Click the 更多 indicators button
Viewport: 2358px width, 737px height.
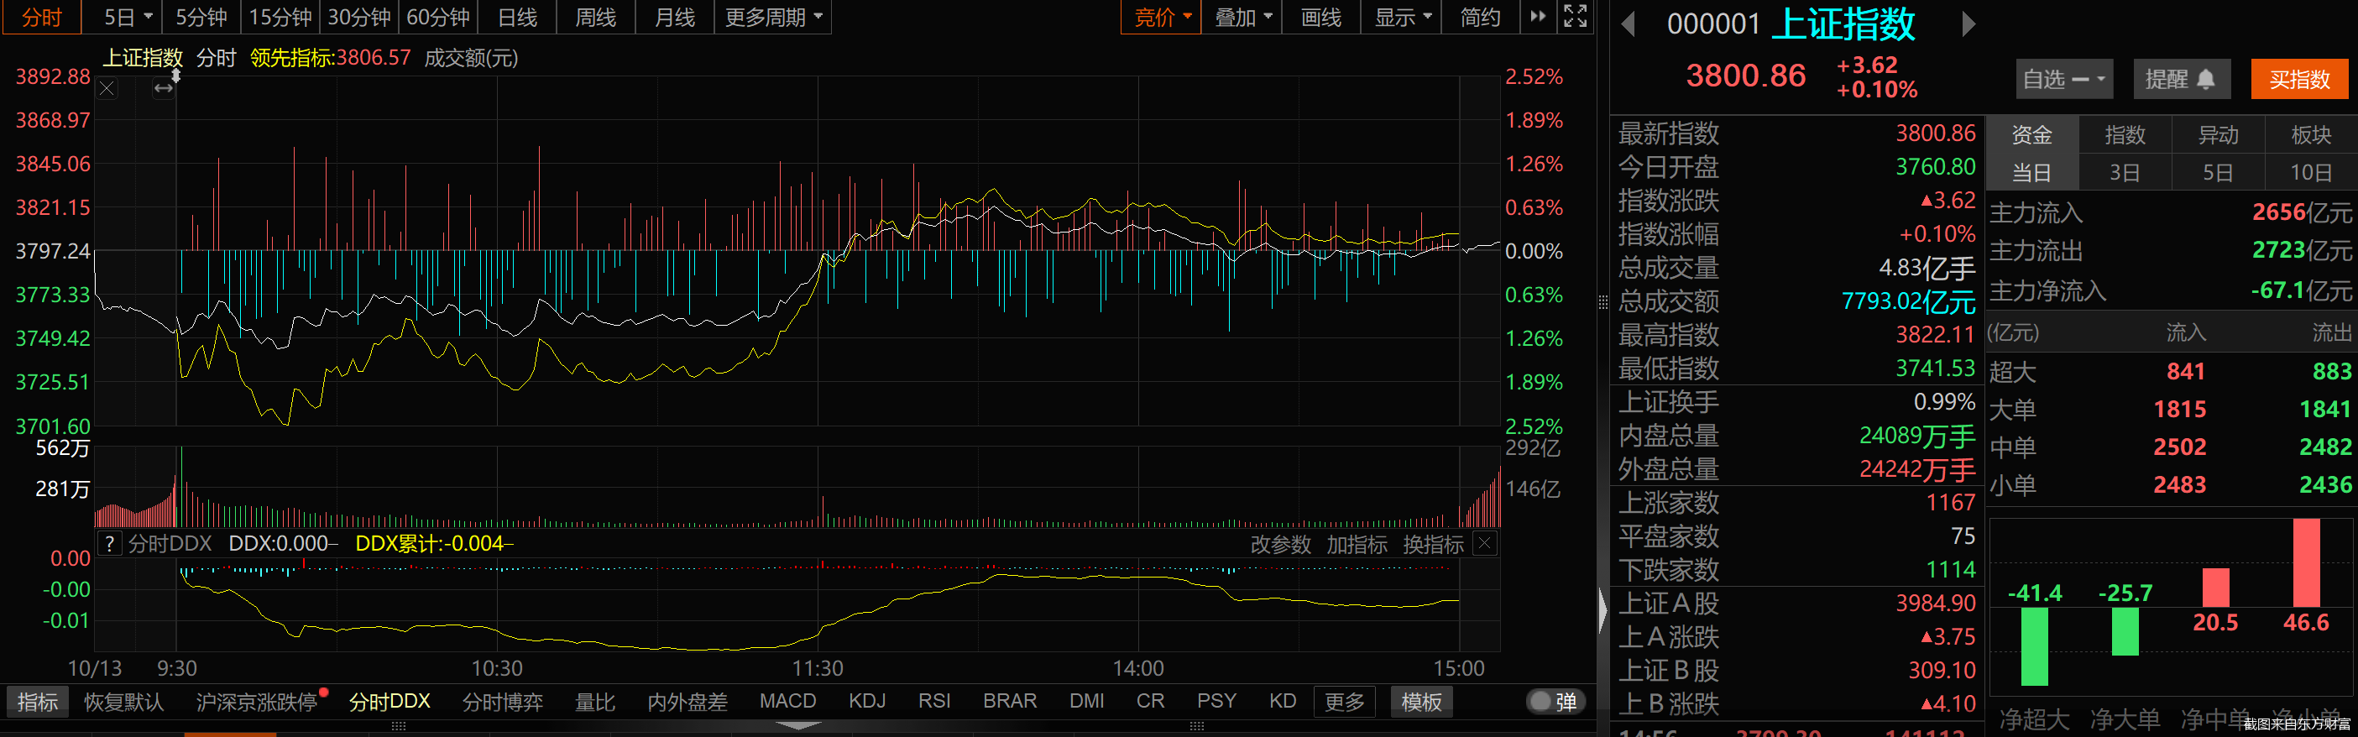(1344, 703)
